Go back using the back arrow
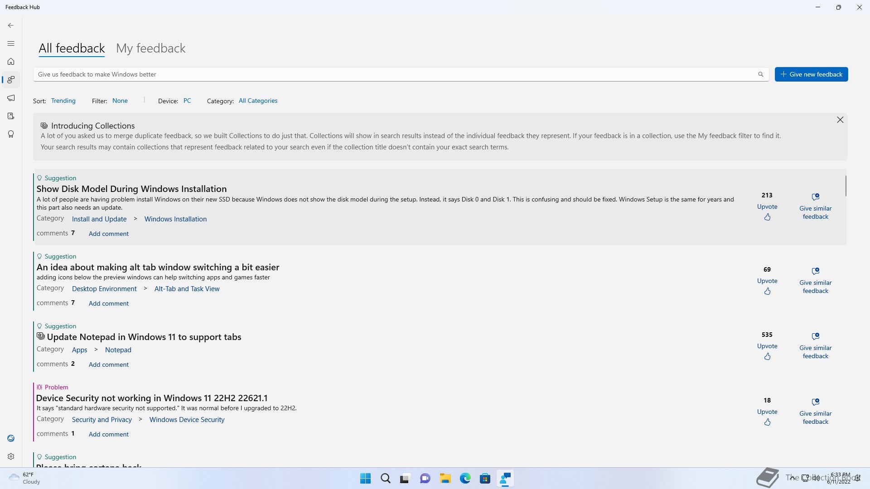This screenshot has height=489, width=870. pyautogui.click(x=11, y=25)
